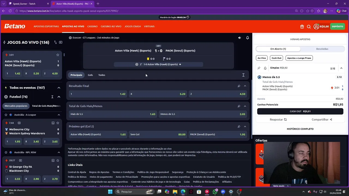Switch to the Gols market tab
349x196 pixels.
pyautogui.click(x=90, y=75)
